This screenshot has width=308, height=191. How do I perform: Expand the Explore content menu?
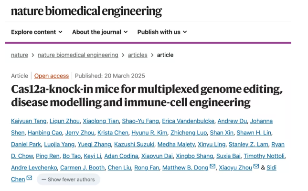(37, 32)
